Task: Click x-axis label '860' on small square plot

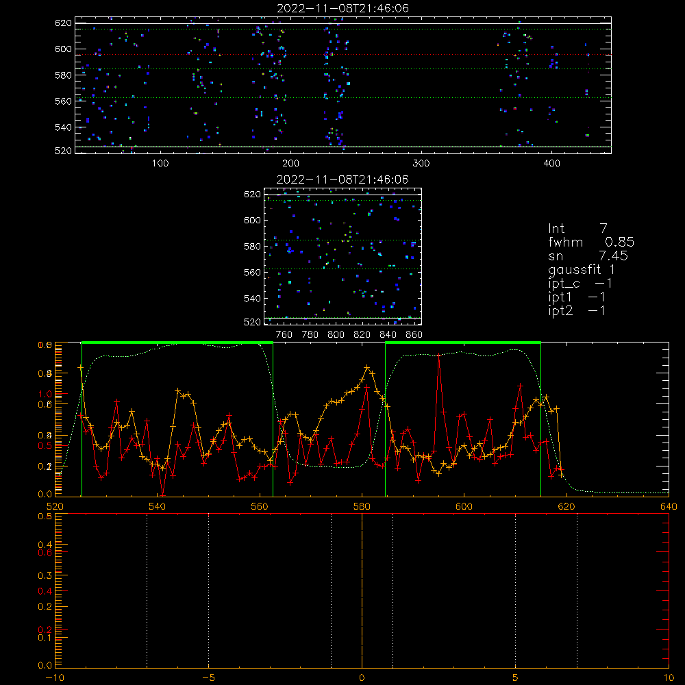Action: click(x=414, y=335)
